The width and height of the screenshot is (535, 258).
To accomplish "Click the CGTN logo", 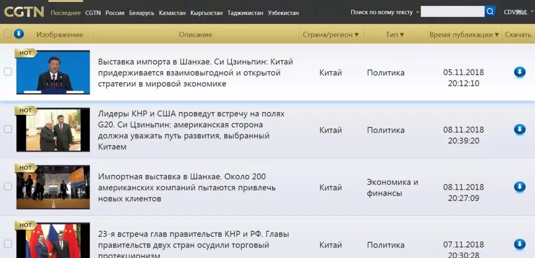I will pyautogui.click(x=24, y=12).
